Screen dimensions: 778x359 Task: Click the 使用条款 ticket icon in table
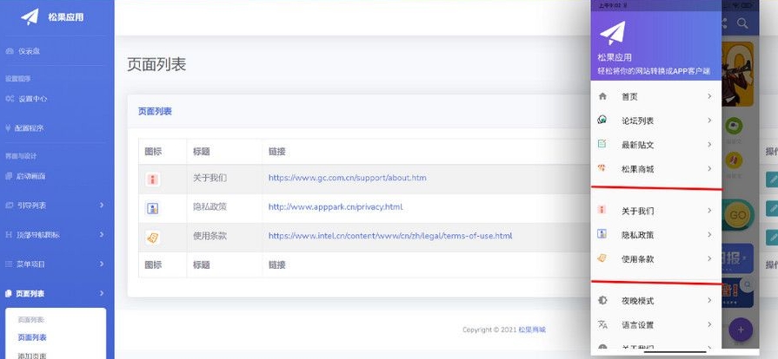152,238
